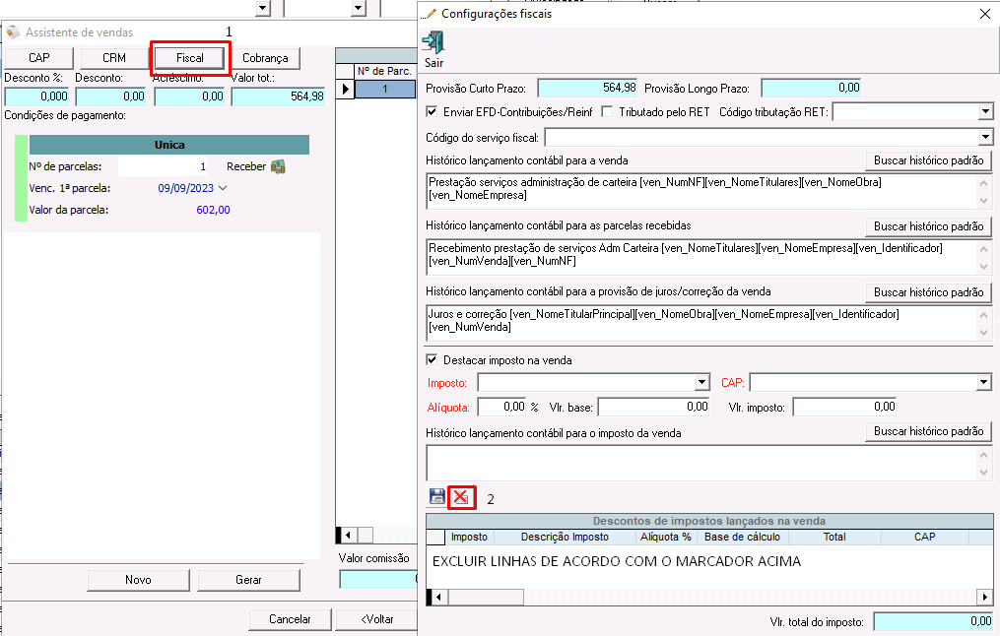The width and height of the screenshot is (1000, 636).
Task: Click the Gerar button
Action: (248, 580)
